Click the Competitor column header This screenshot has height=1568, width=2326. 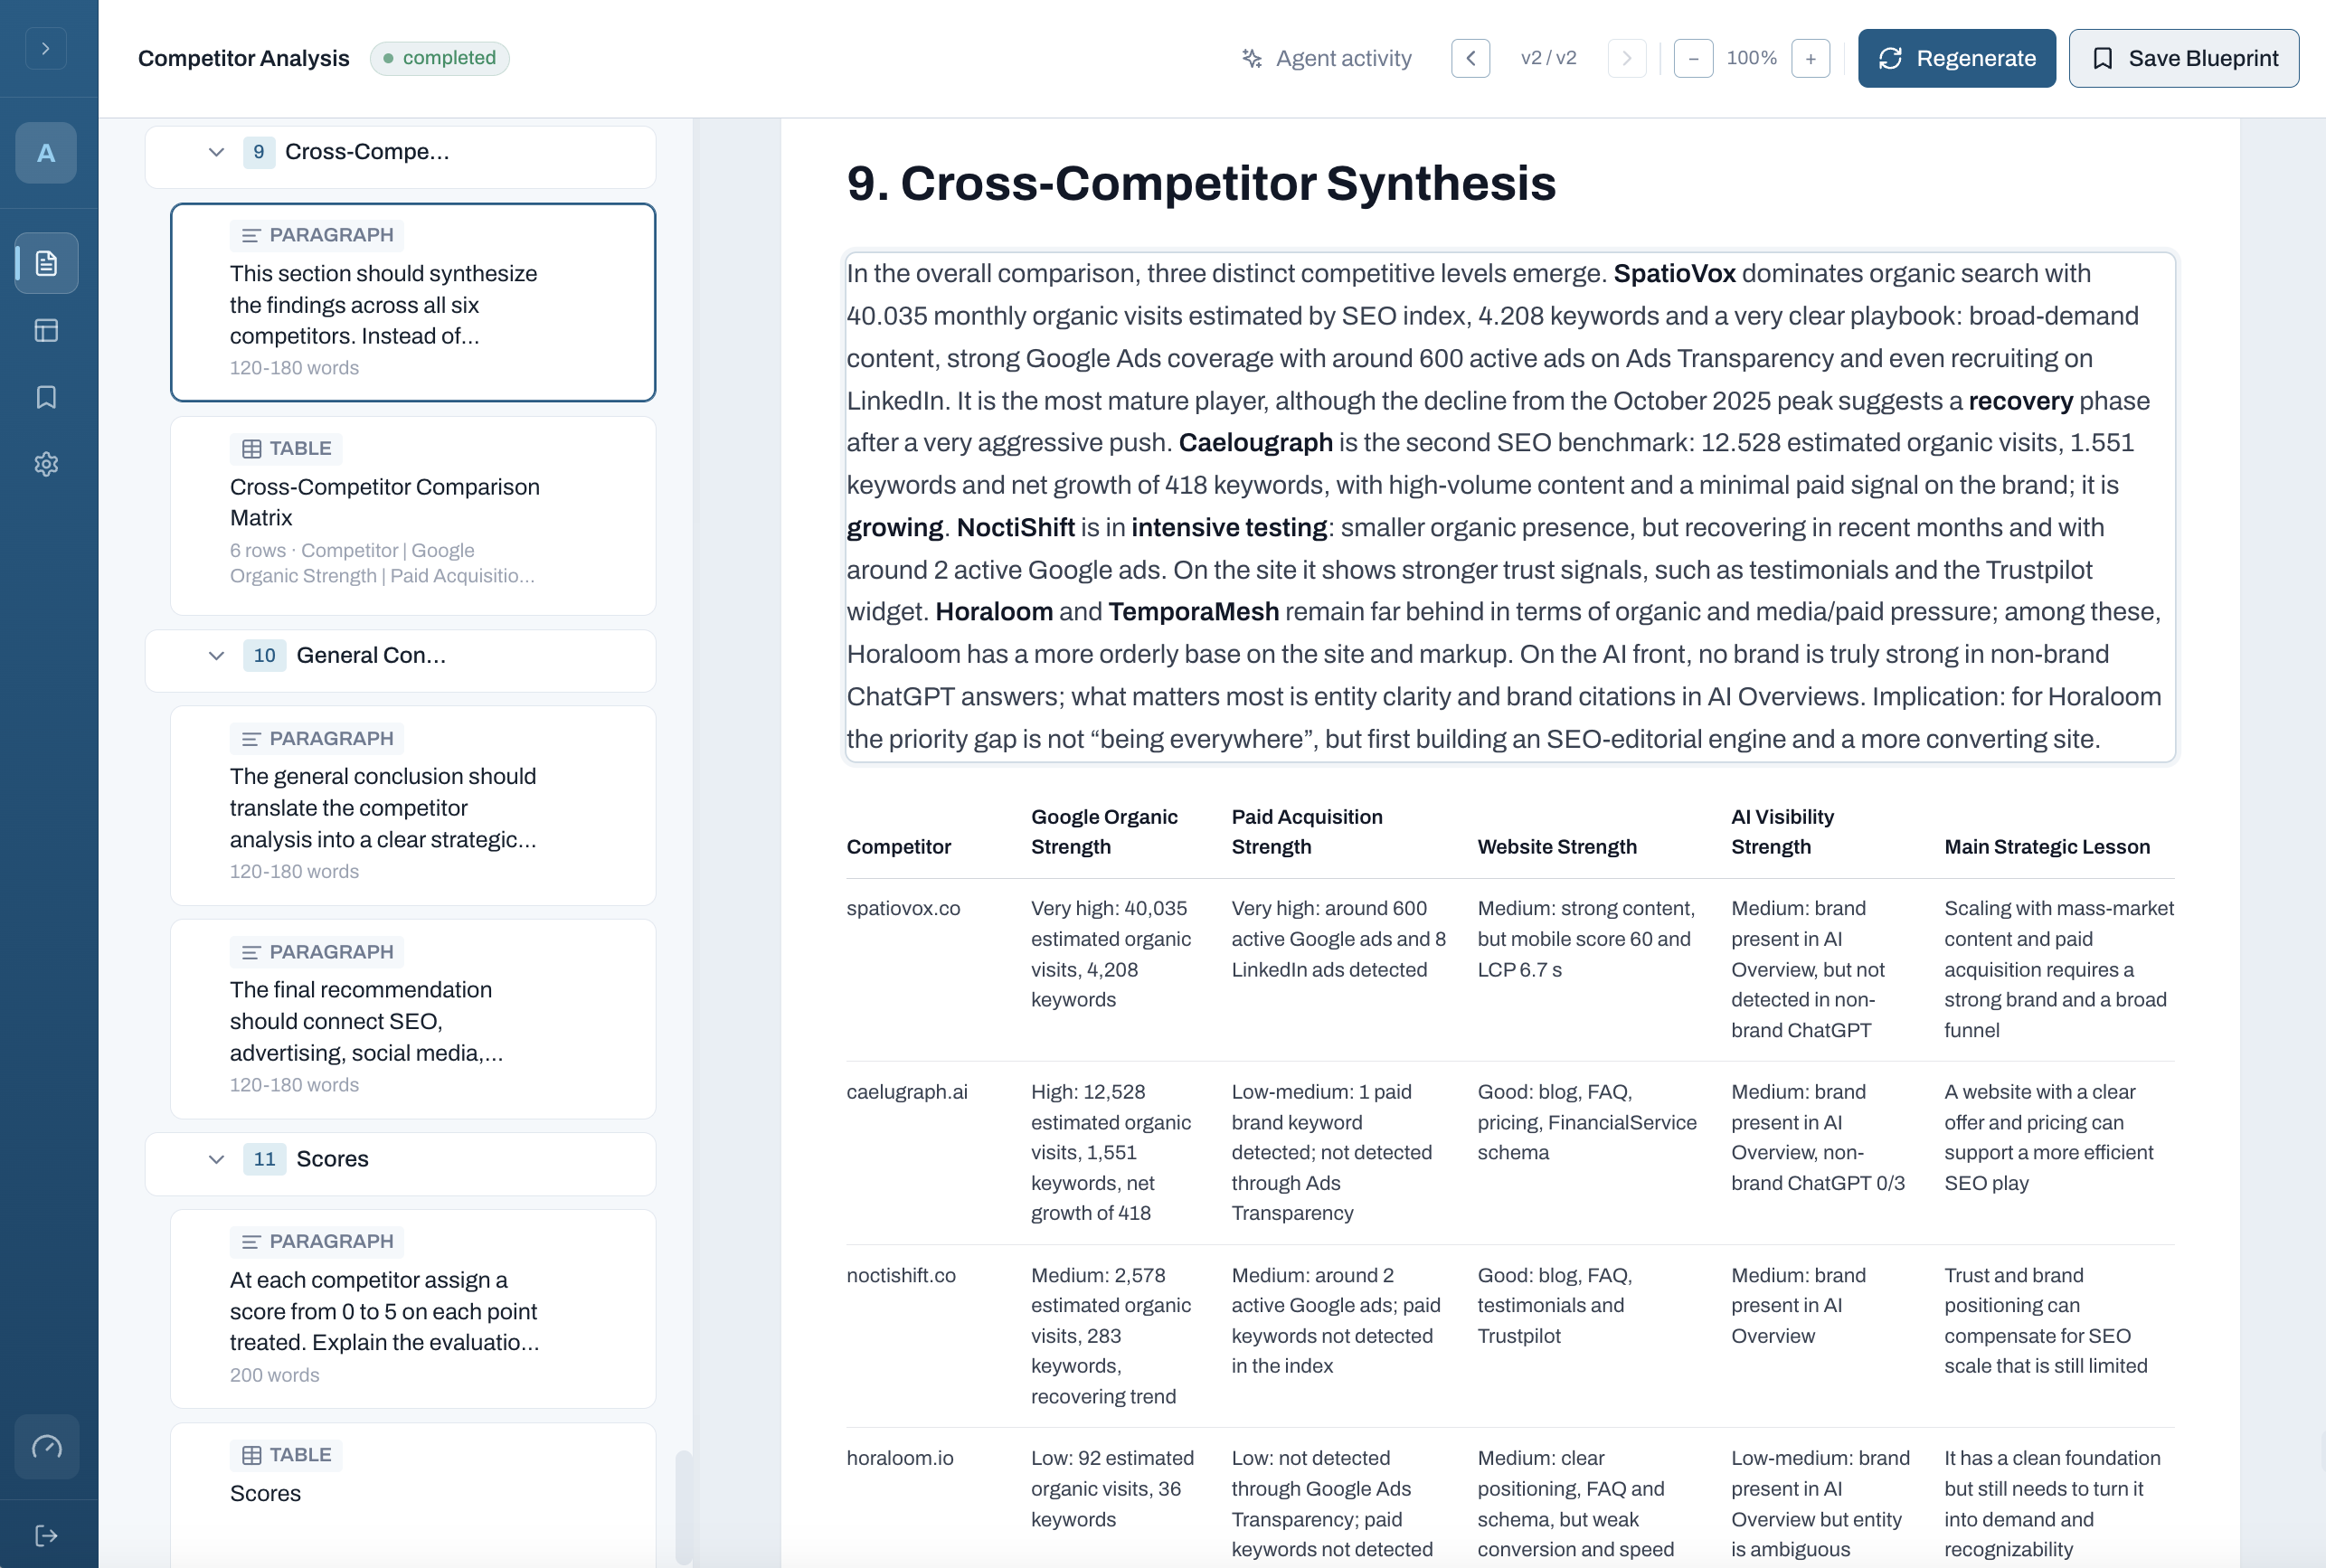898,847
